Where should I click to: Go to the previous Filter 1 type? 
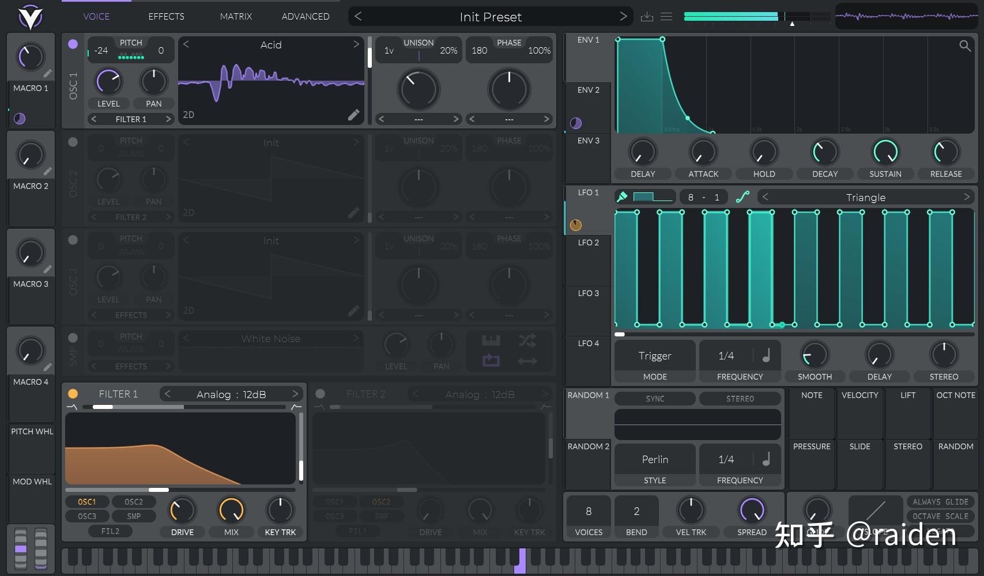pyautogui.click(x=167, y=394)
